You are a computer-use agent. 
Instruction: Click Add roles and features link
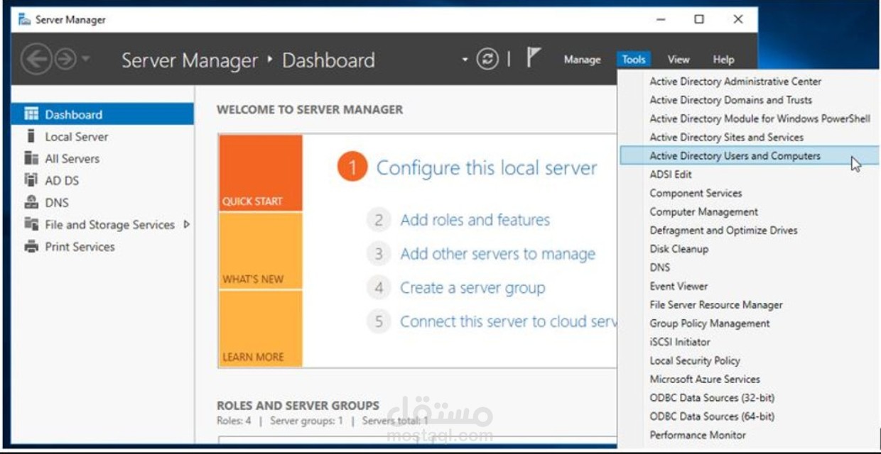pos(475,220)
